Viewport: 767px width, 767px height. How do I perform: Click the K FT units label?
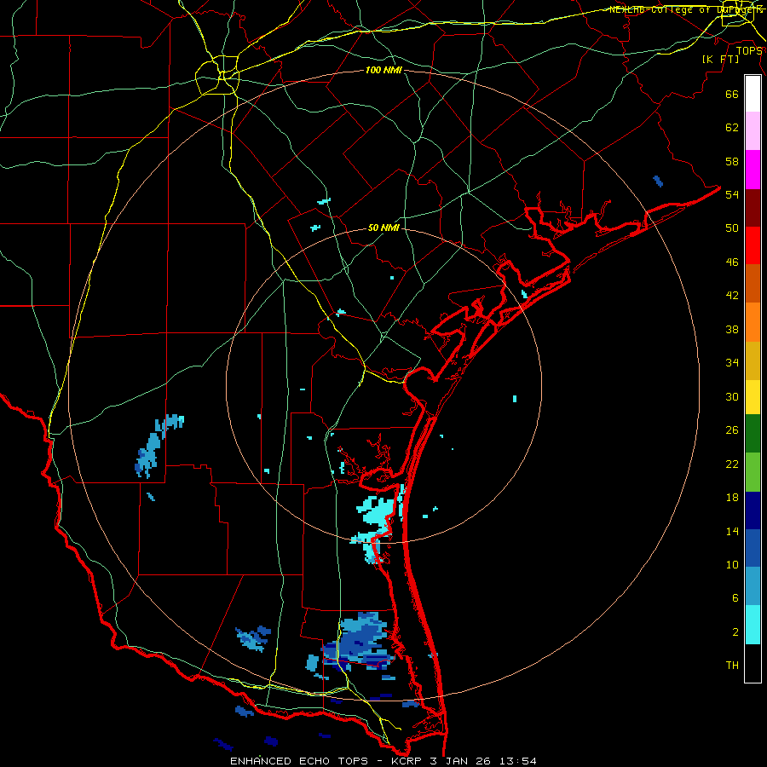[721, 59]
